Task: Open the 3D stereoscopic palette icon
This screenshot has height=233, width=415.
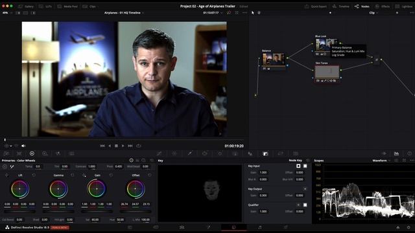Action: point(296,153)
